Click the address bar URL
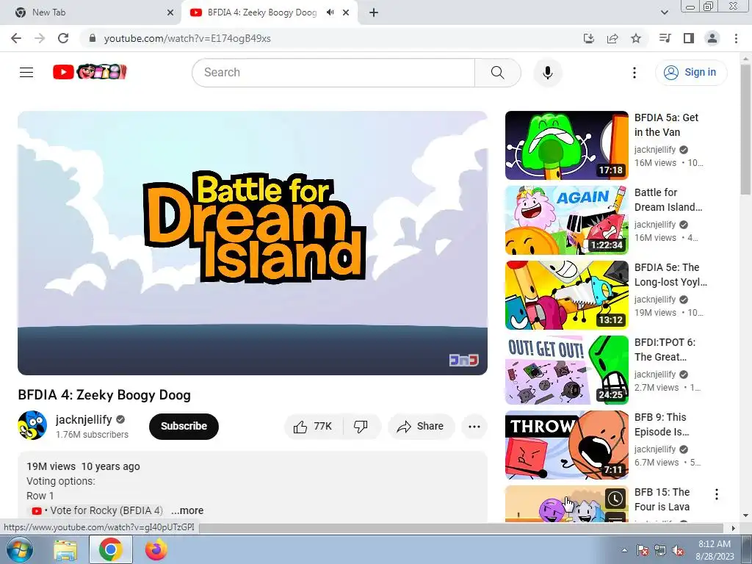Screen dimensions: 752x564 187,38
